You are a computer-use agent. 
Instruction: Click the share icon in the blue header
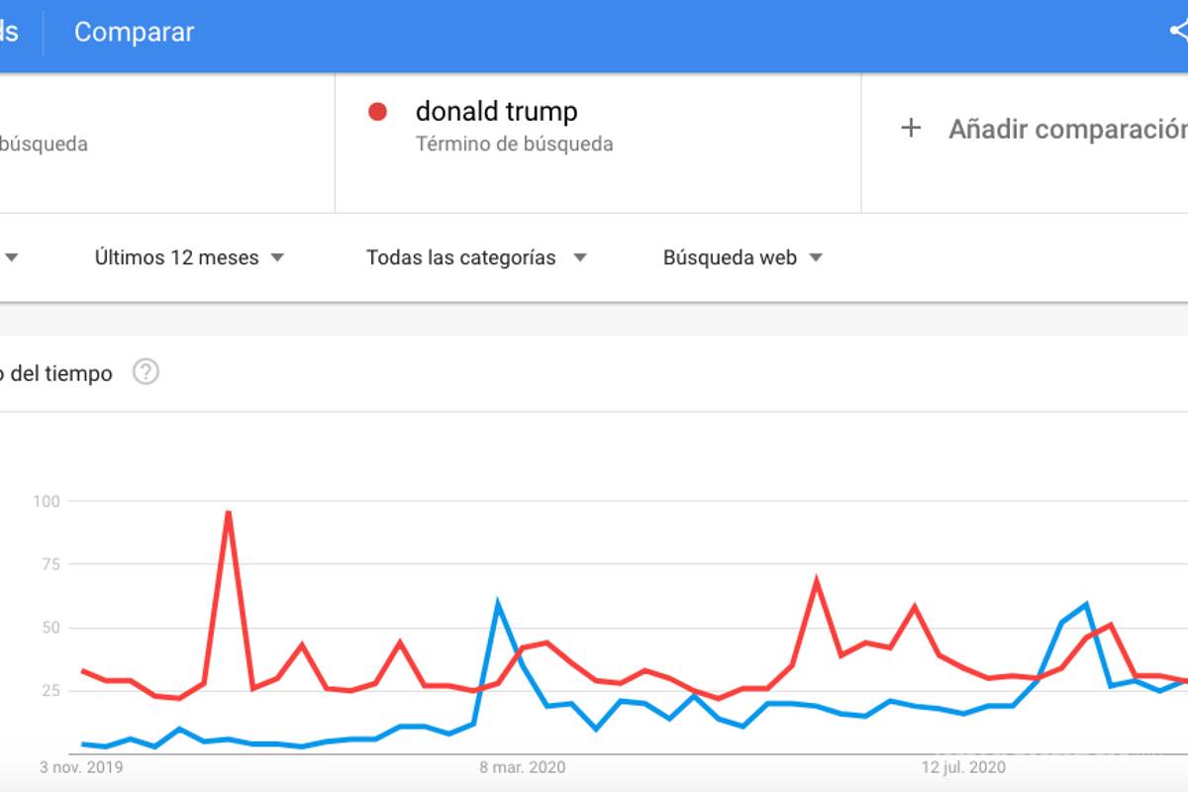point(1179,31)
